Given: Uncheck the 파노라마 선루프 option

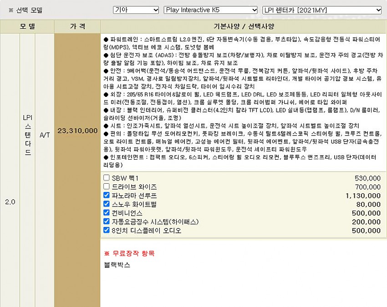Looking at the screenshot, I should [107, 195].
